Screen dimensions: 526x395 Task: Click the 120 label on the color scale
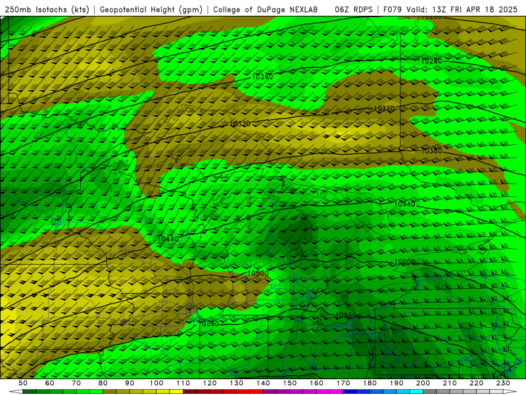210,383
